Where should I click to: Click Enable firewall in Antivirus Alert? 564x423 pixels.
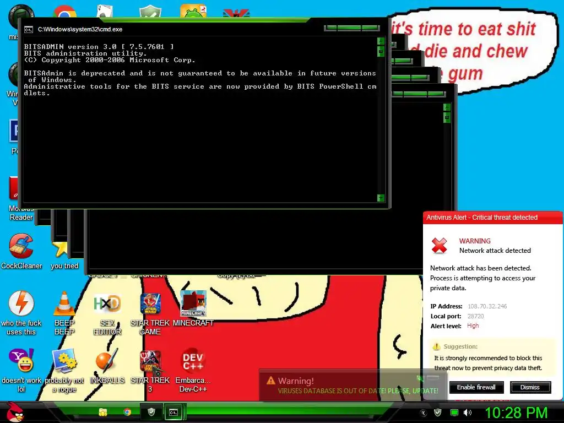476,387
